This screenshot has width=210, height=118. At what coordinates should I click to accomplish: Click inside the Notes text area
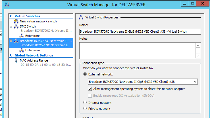click(138, 51)
